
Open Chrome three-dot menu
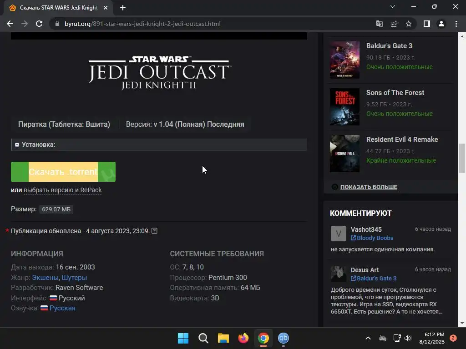456,24
